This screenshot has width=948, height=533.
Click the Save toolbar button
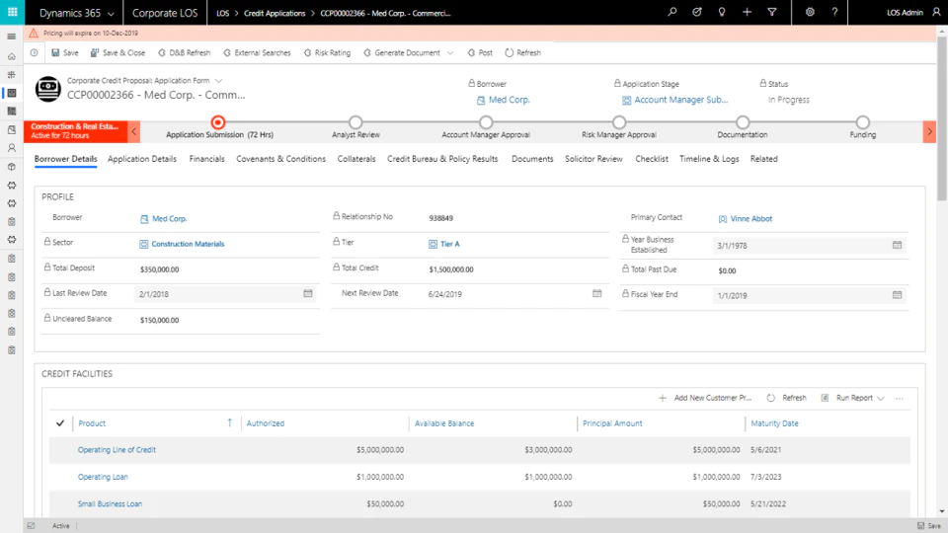(x=65, y=52)
